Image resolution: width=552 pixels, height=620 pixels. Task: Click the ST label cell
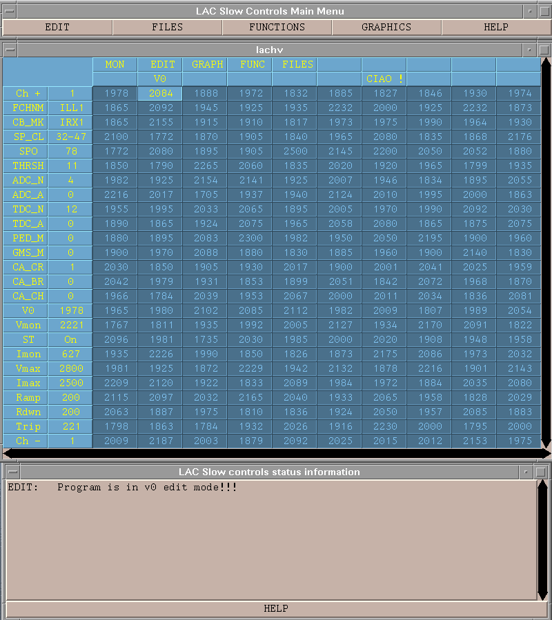(26, 340)
